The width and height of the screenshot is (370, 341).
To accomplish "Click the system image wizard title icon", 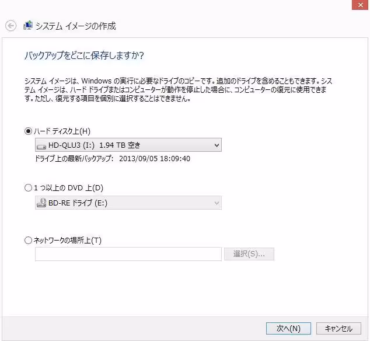I will [x=27, y=26].
